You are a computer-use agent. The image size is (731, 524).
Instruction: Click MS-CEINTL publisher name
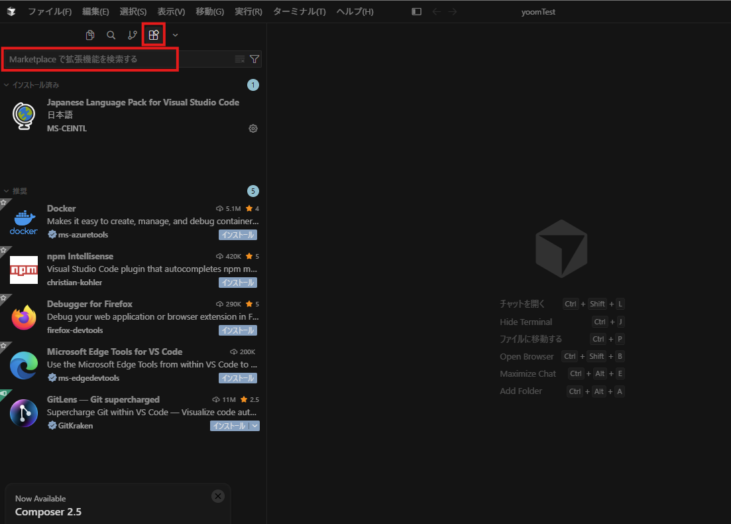point(67,128)
